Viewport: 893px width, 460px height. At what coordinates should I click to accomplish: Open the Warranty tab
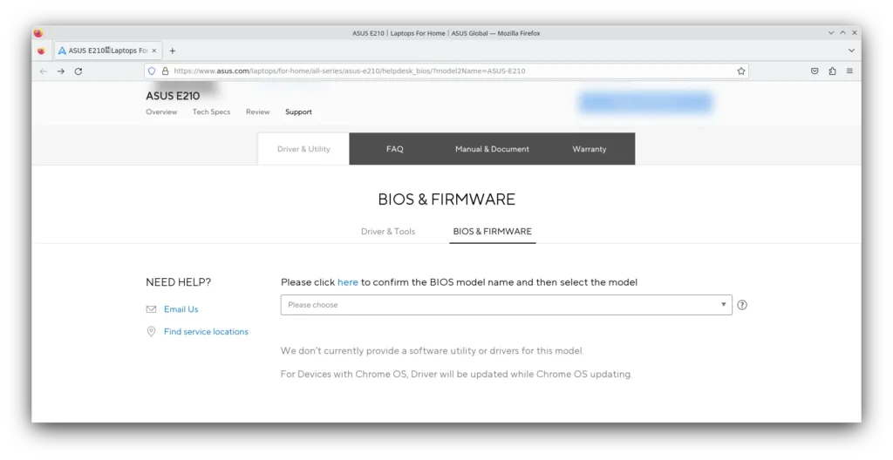pos(590,149)
